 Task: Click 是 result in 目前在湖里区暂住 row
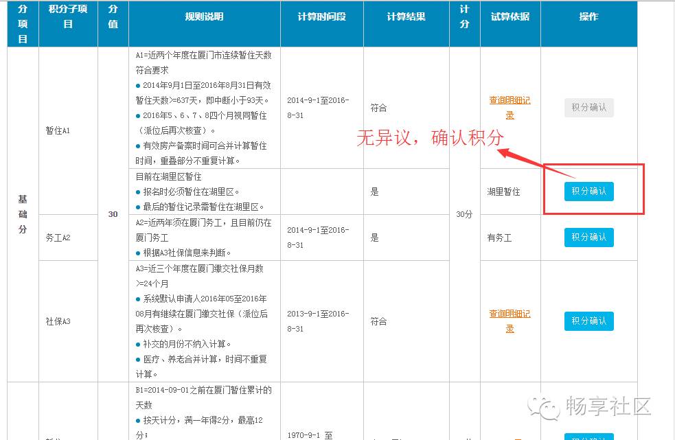tap(374, 192)
